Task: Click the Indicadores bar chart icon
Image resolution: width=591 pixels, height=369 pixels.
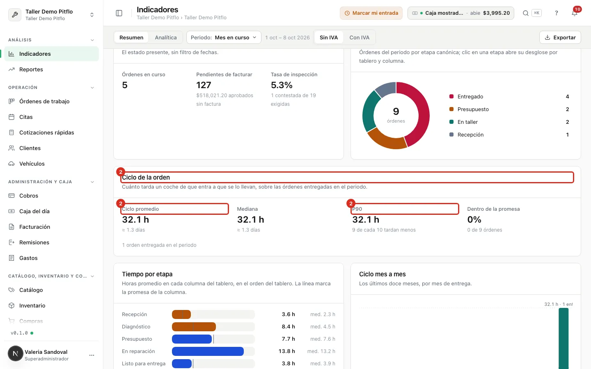Action: [x=11, y=54]
